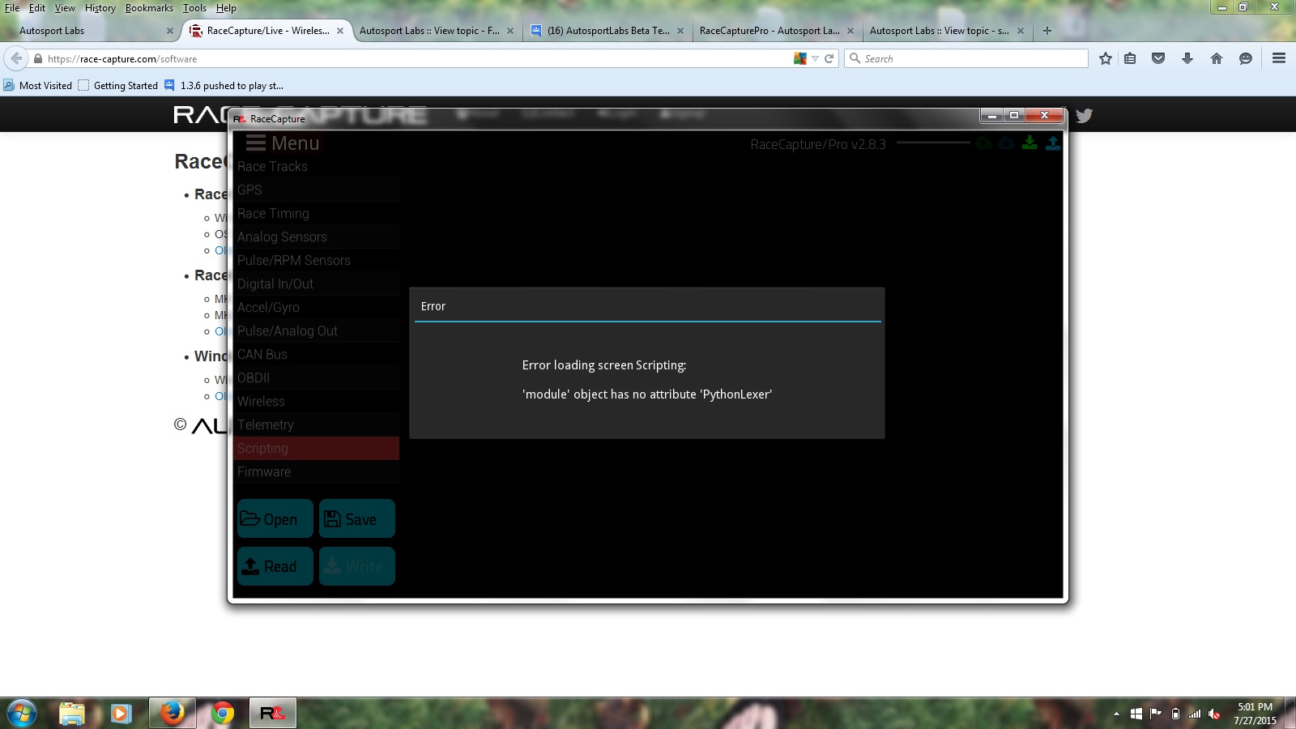
Task: Open Google Chrome from the taskbar
Action: [x=222, y=714]
